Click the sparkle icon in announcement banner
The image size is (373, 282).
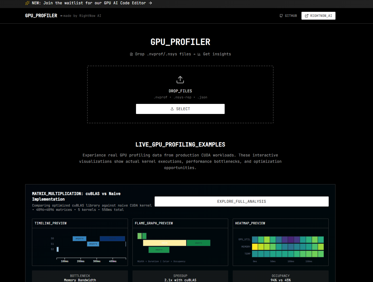27,3
